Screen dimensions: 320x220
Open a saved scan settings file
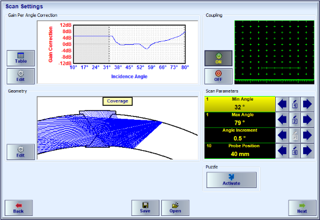[x=175, y=208]
